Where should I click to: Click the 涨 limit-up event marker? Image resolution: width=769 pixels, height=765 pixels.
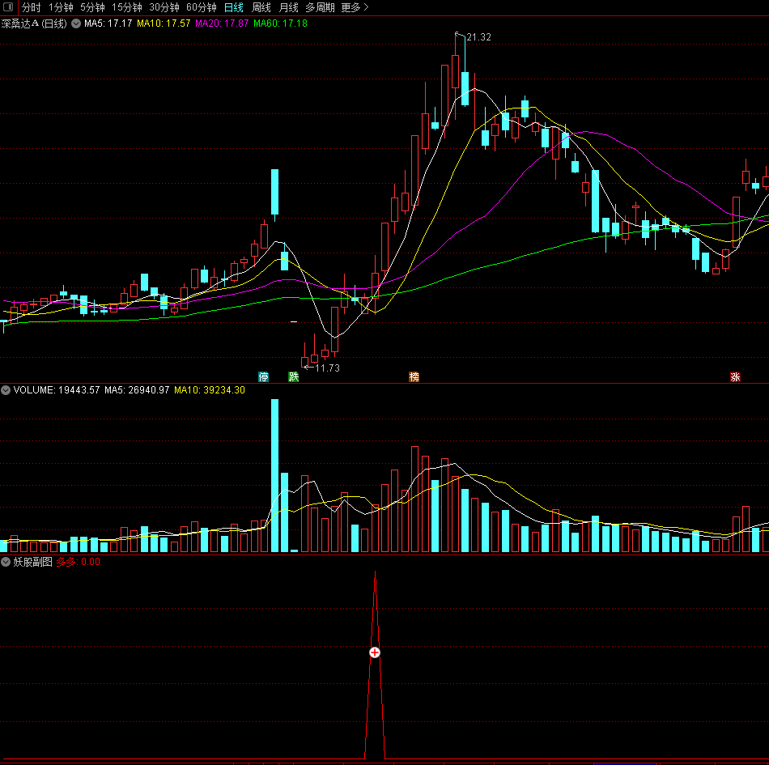735,376
